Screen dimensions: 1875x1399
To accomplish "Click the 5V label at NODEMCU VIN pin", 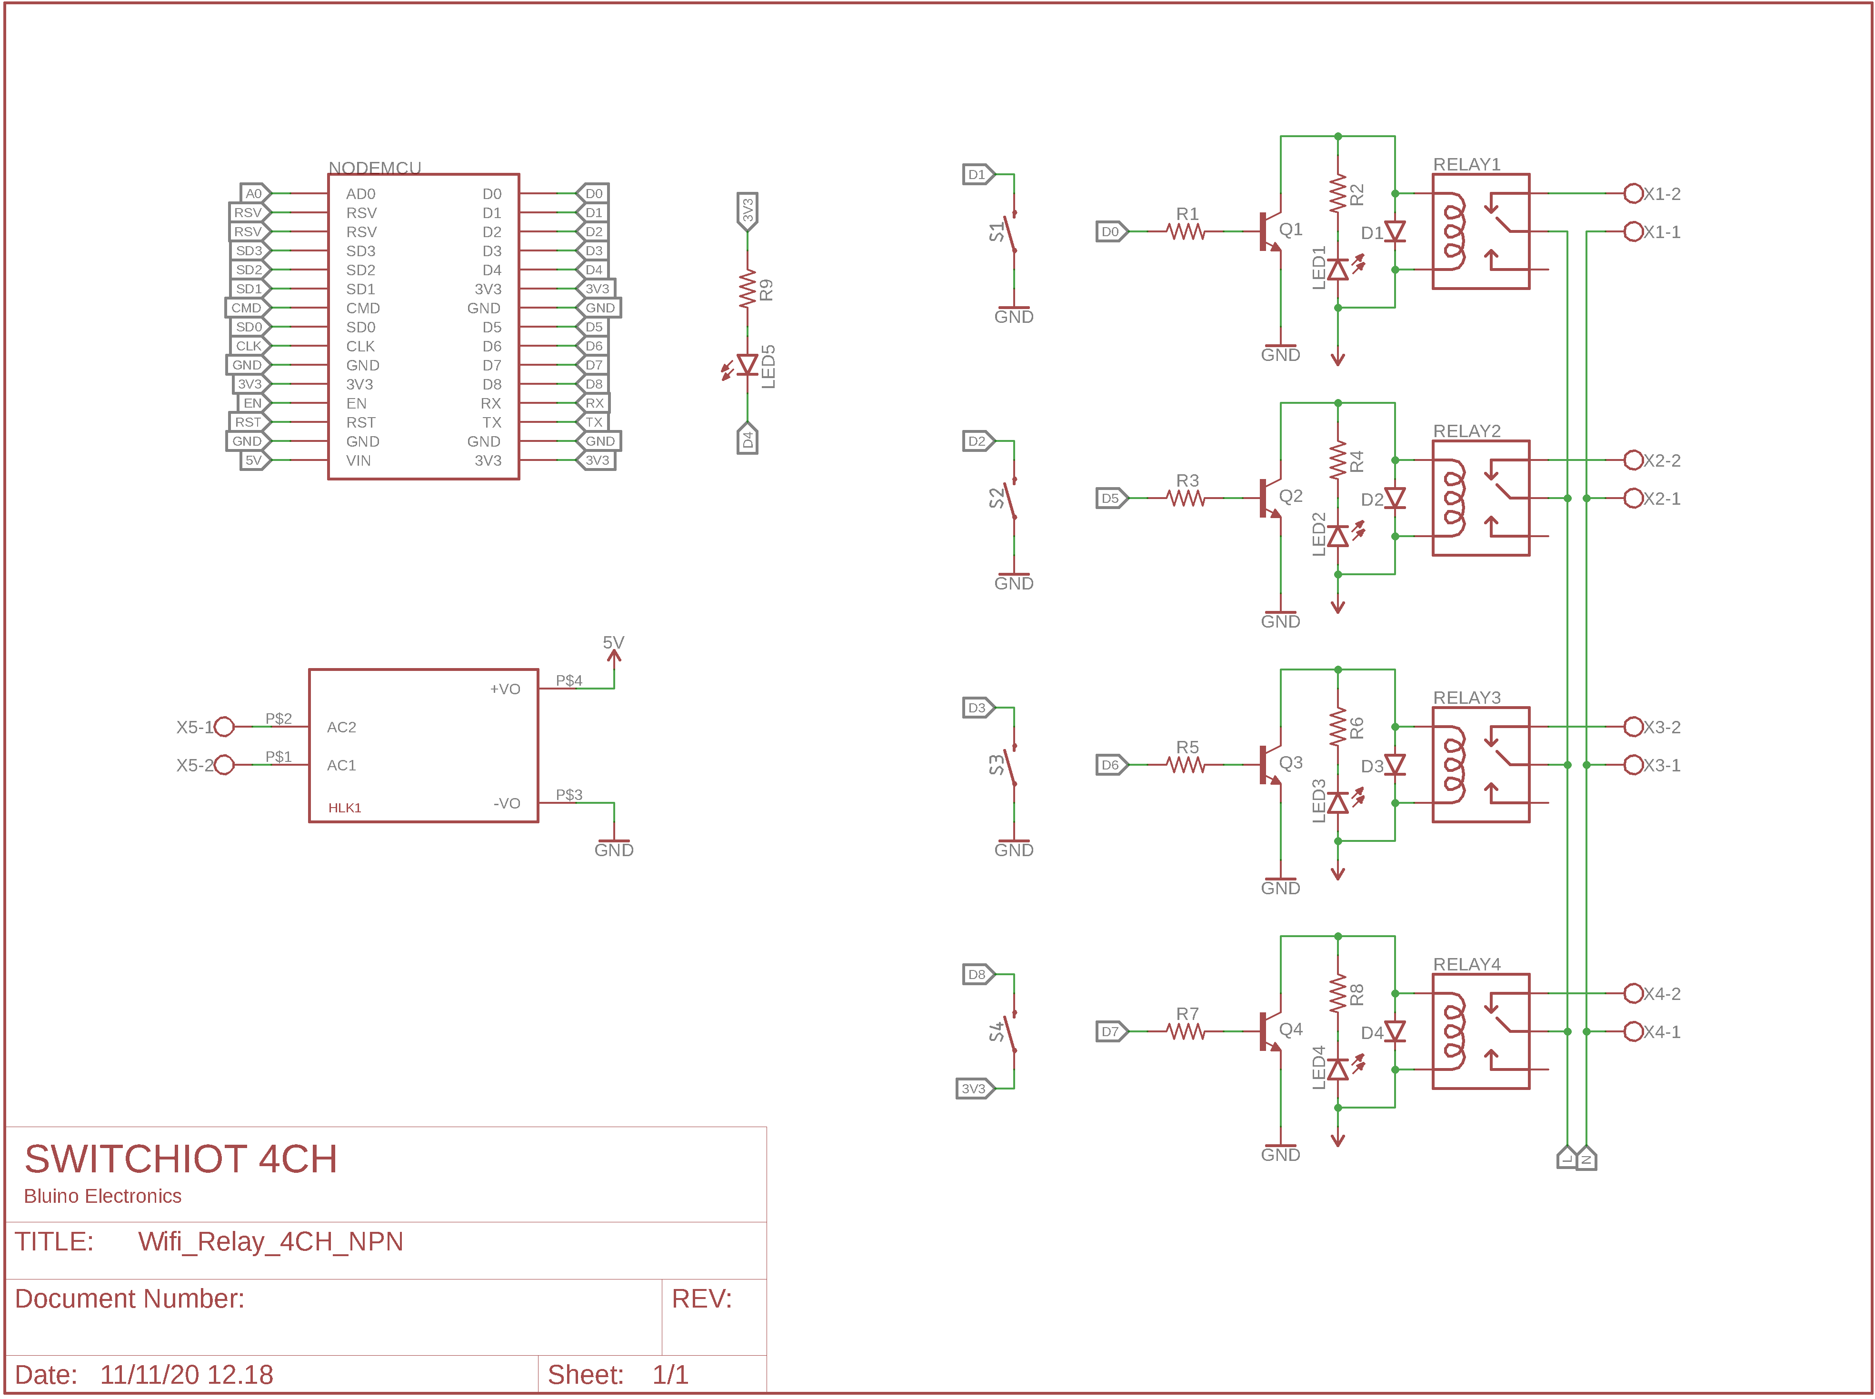I will (255, 460).
